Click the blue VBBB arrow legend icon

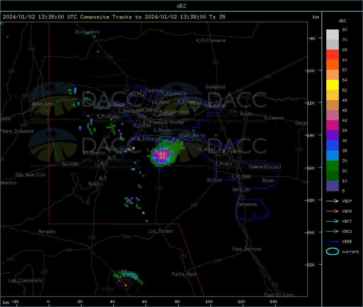332,242
